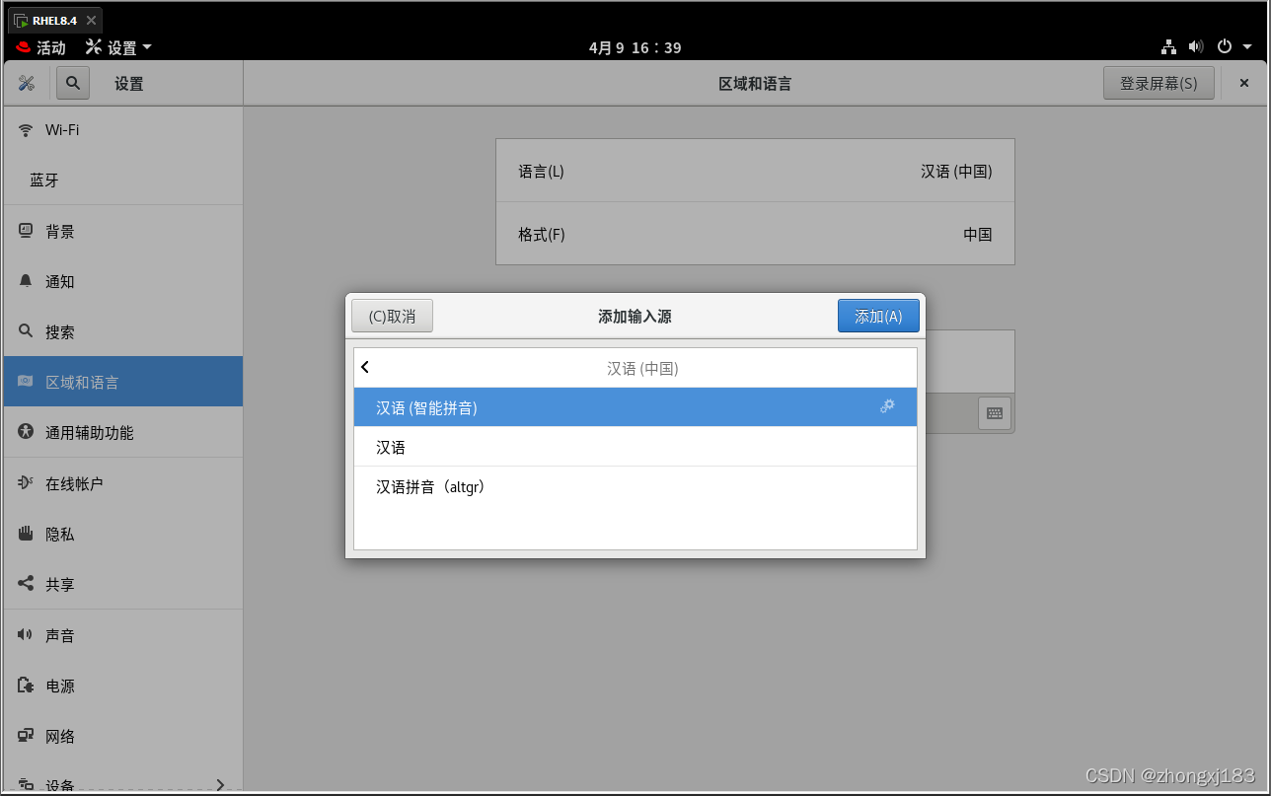Open the 活动 overview in top bar

[41, 47]
